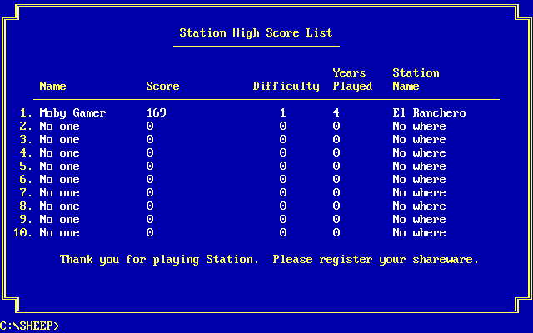Click the score '0' in row 2
Image resolution: width=533 pixels, height=333 pixels.
pyautogui.click(x=150, y=126)
